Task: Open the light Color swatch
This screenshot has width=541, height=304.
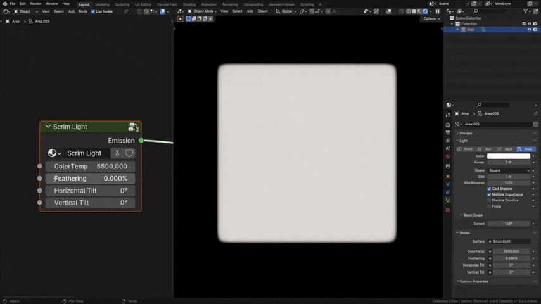Action: (x=509, y=156)
